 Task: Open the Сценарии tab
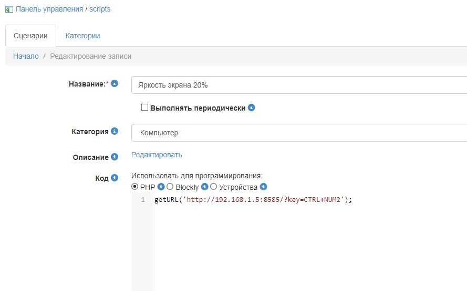pos(30,36)
